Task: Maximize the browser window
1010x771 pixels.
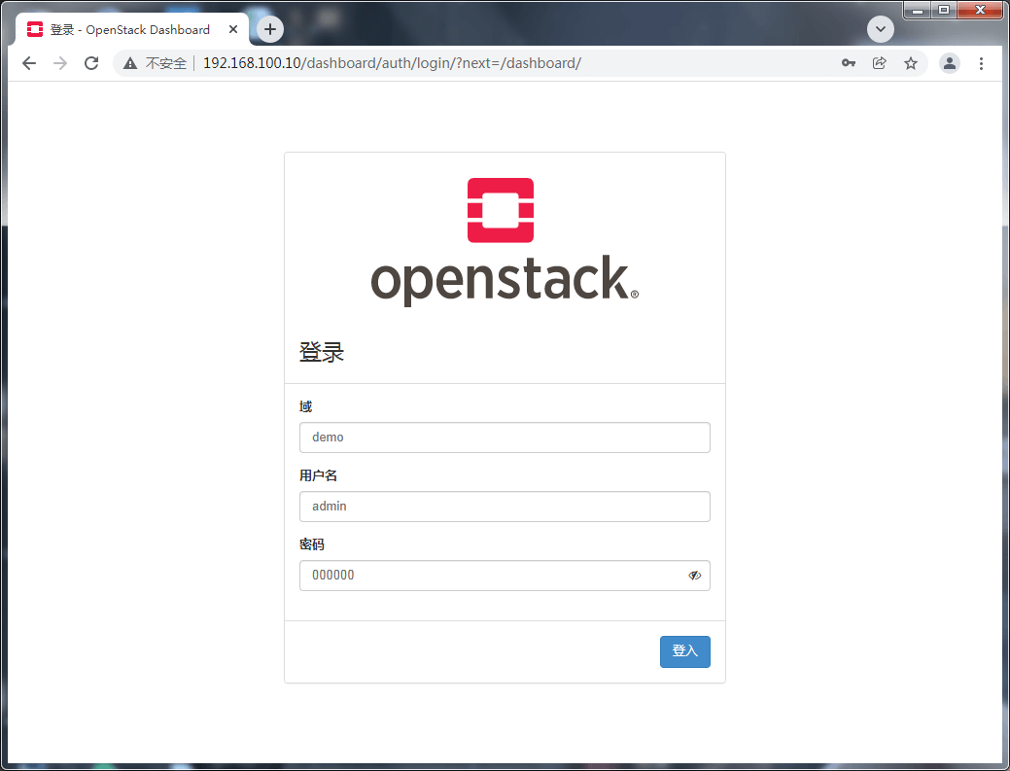Action: point(944,10)
